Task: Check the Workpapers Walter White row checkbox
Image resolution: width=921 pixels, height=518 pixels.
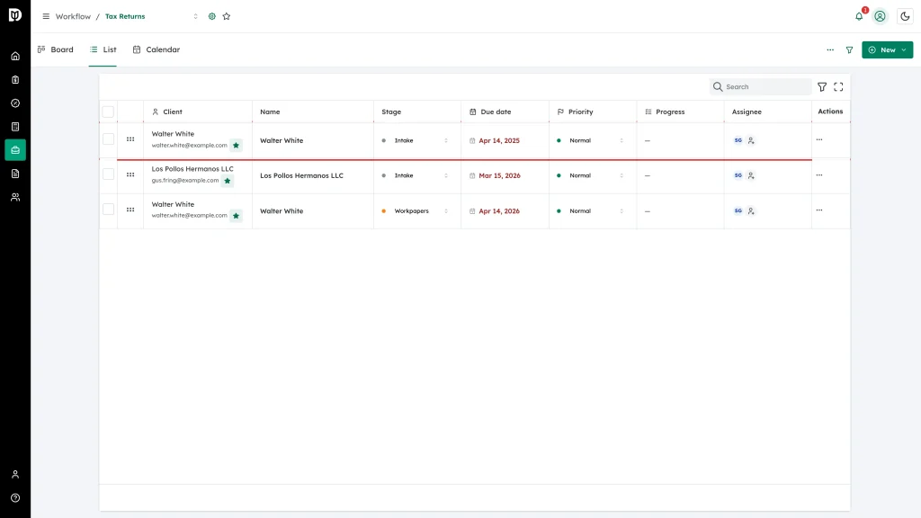Action: tap(108, 209)
